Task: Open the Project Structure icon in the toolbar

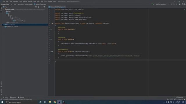Action: 183,4
